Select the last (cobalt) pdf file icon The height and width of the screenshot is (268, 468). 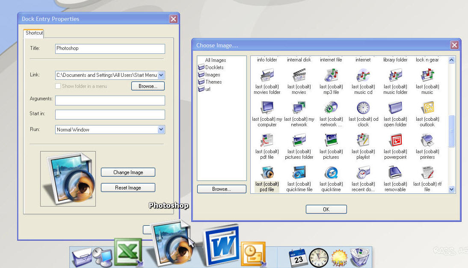coord(267,140)
